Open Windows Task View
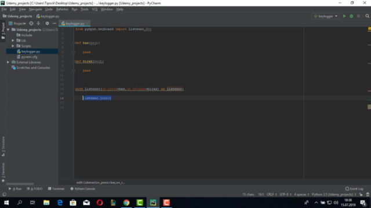Screen dimensions: 371x208 click(32, 203)
